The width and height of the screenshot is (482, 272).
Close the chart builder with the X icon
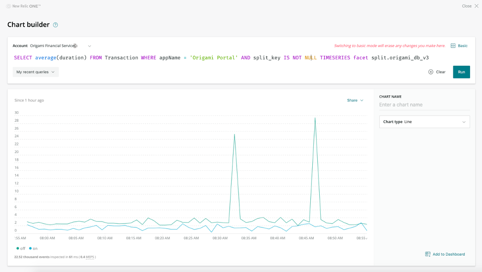pos(477,6)
